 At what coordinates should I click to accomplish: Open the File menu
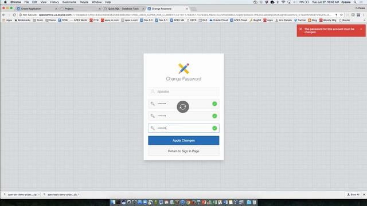point(26,2)
